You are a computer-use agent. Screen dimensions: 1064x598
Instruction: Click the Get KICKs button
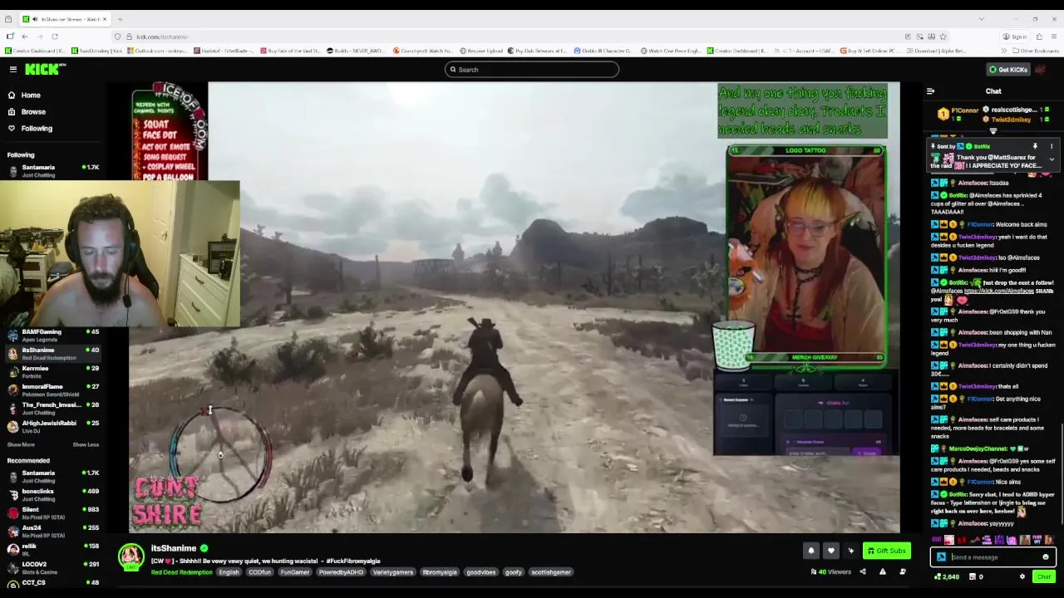pyautogui.click(x=1008, y=70)
